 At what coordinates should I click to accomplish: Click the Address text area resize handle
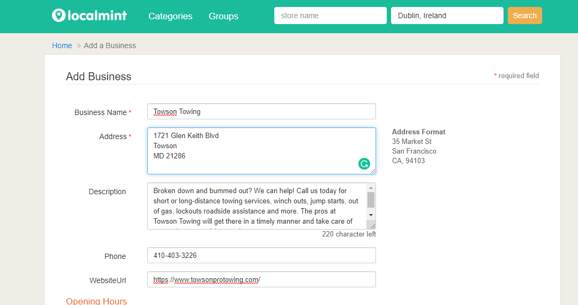tap(373, 171)
